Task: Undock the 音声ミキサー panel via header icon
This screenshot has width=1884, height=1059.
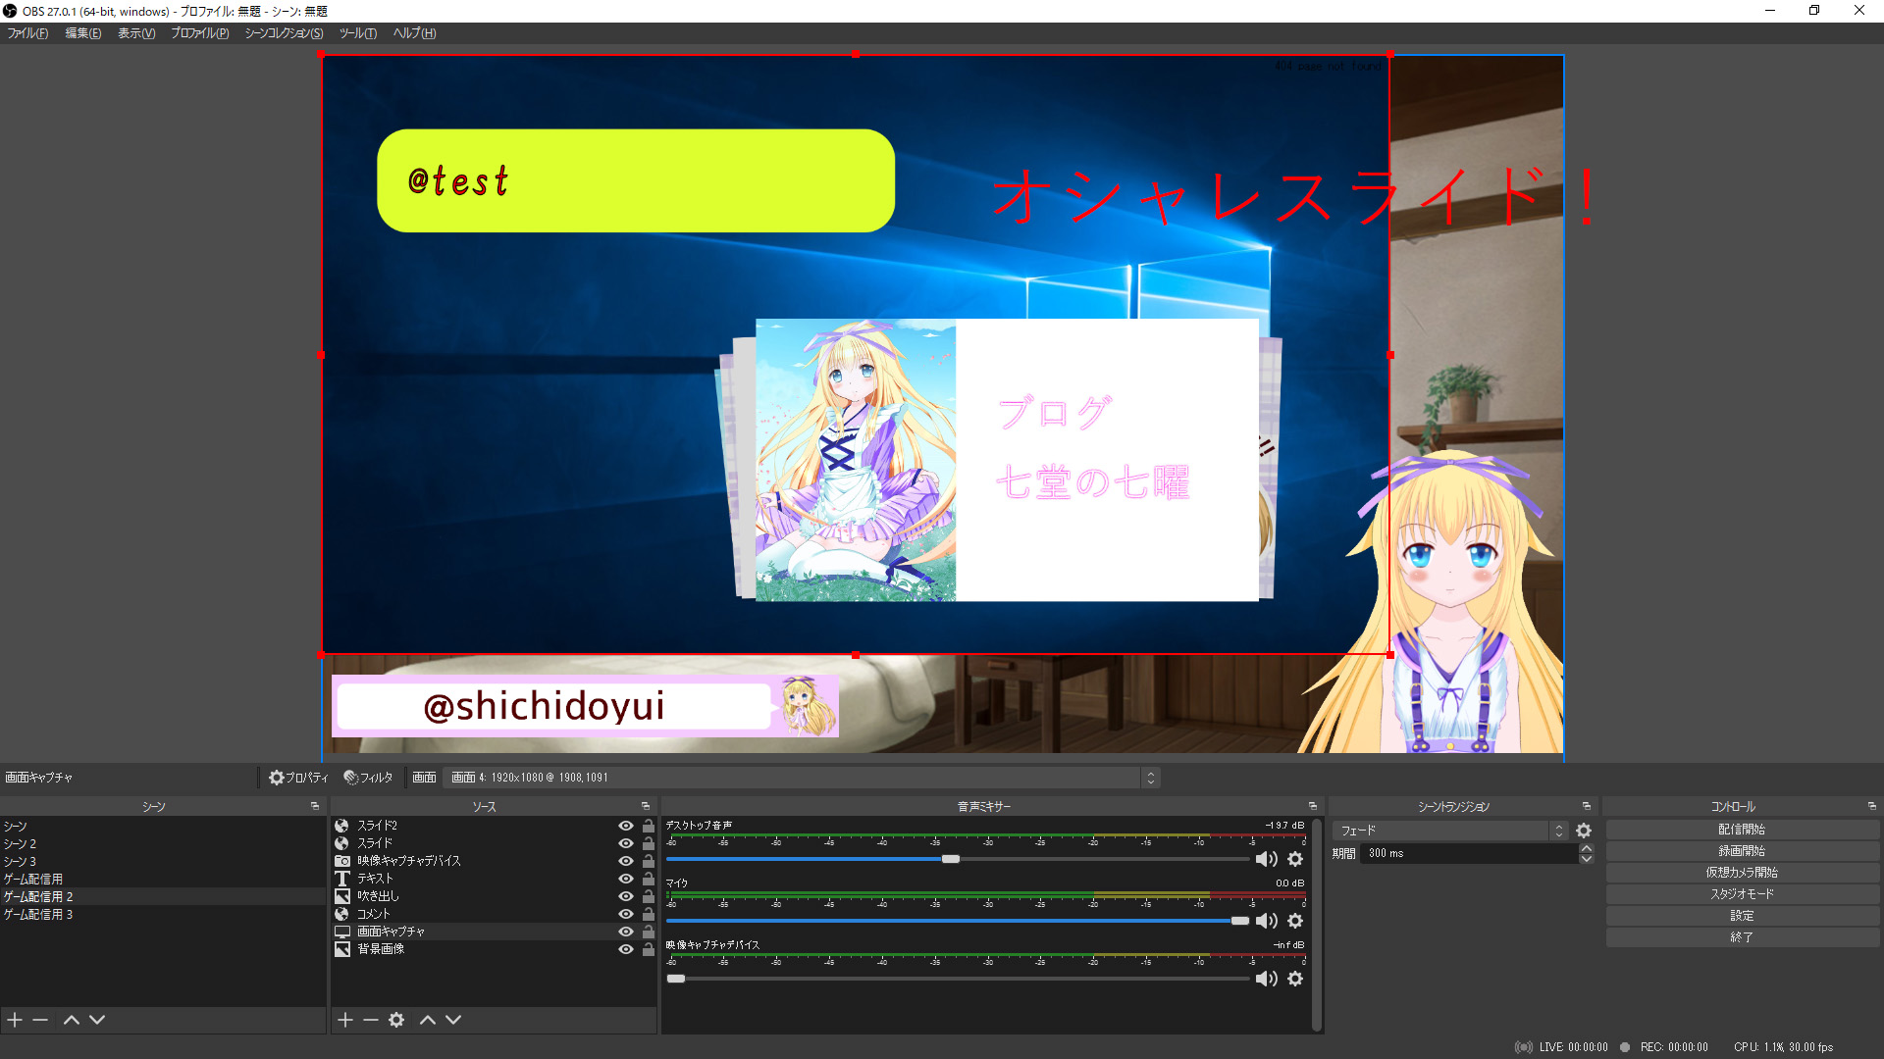Action: point(1313,806)
